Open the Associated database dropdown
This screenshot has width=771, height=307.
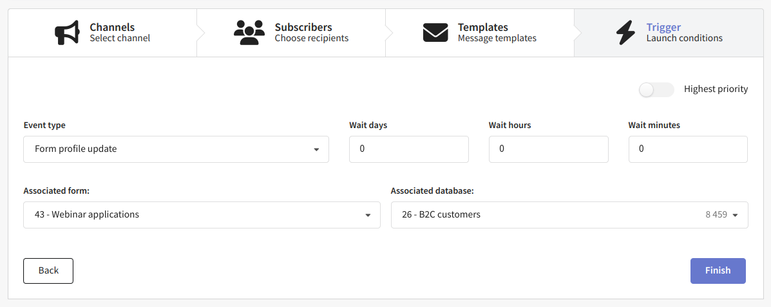point(569,215)
